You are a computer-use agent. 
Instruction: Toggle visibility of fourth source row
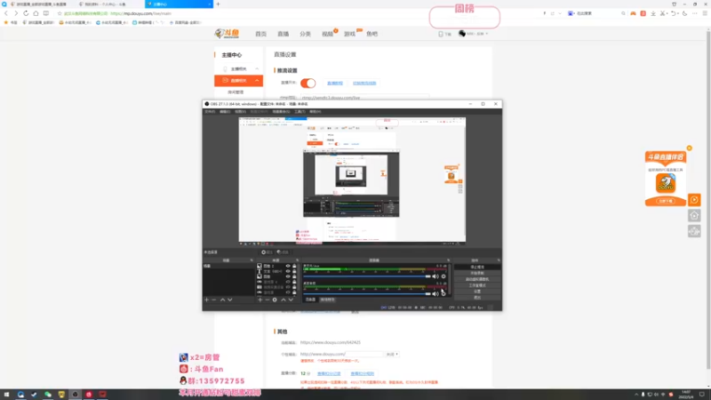click(288, 282)
